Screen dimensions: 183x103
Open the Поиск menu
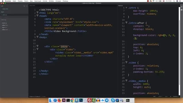tap(26, 1)
